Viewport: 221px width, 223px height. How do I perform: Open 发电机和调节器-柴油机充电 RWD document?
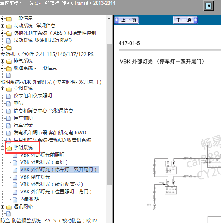click(50, 133)
